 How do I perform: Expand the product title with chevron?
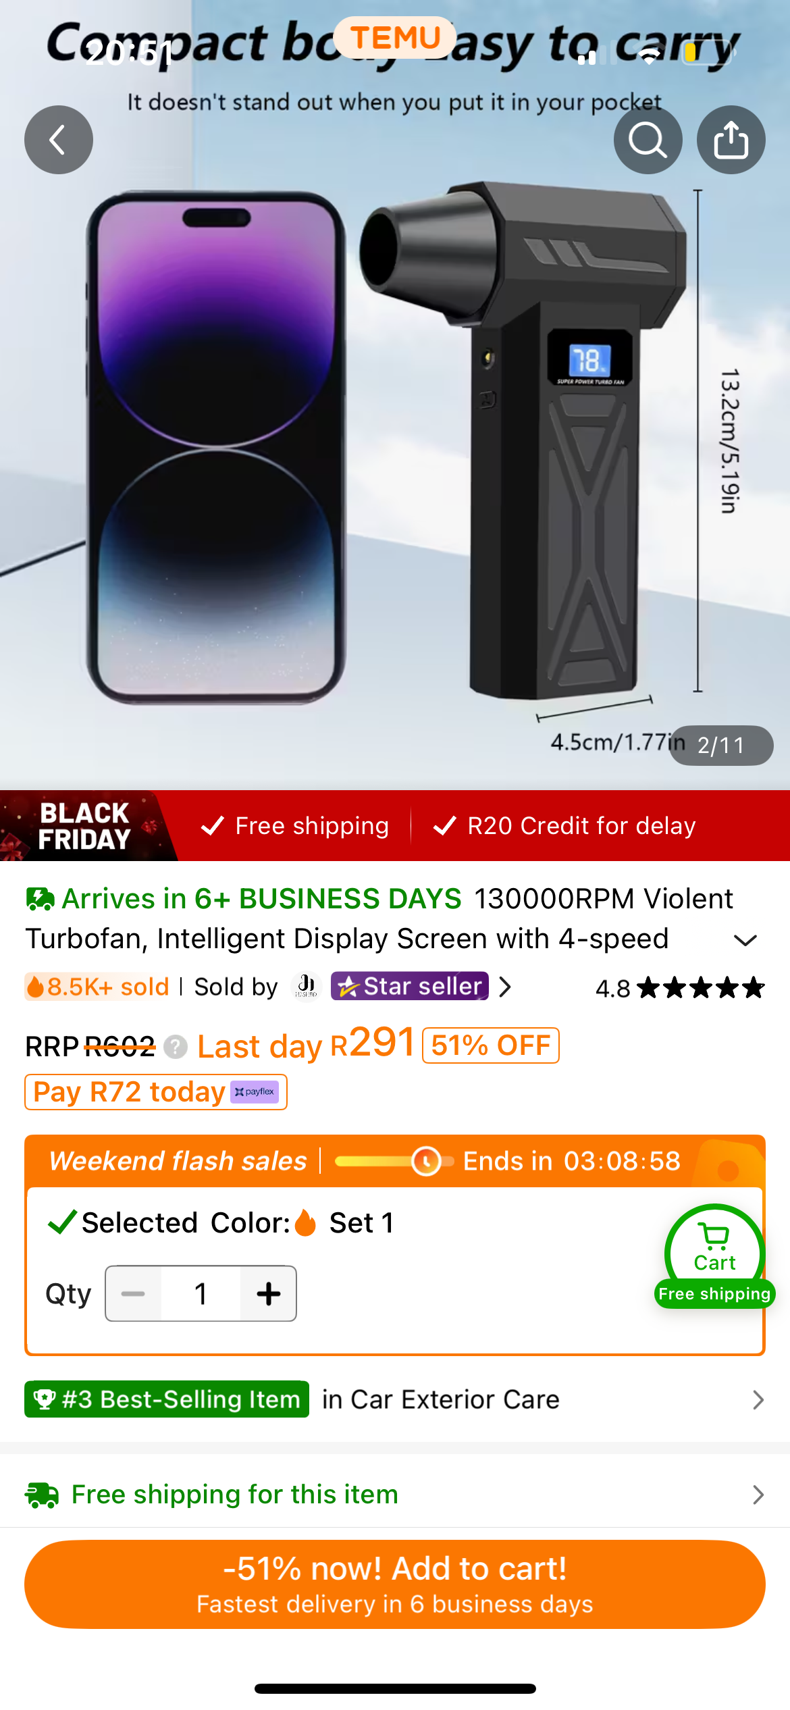click(745, 939)
